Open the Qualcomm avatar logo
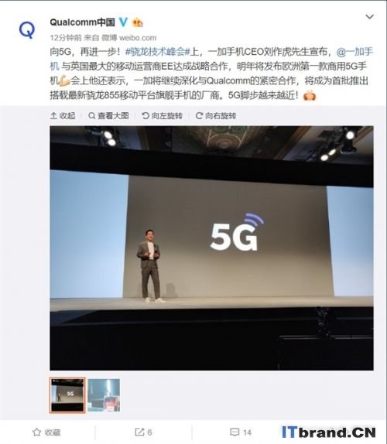Image resolution: width=387 pixels, height=444 pixels. pyautogui.click(x=27, y=29)
